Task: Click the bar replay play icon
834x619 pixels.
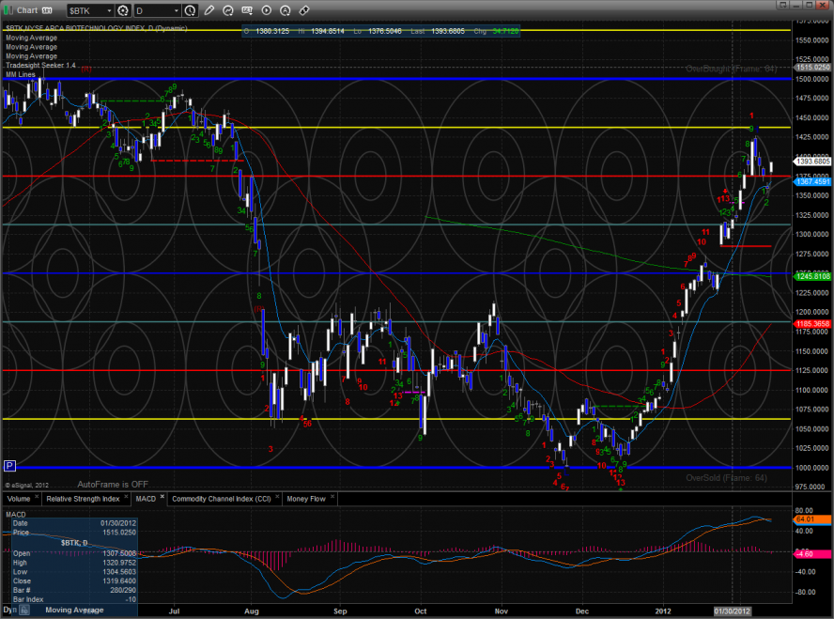Action: [x=267, y=10]
